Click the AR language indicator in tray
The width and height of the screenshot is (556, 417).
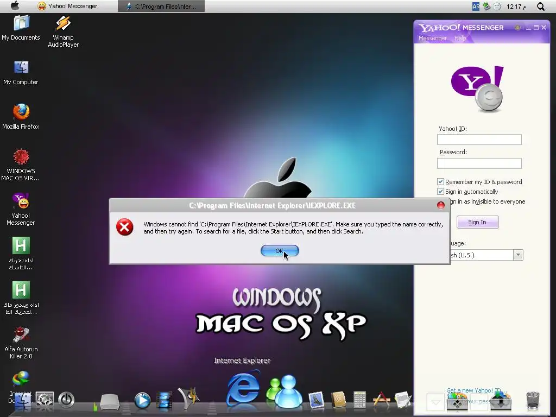coord(476,6)
